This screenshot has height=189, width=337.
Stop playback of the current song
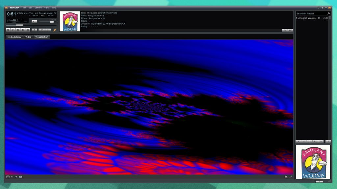pos(23,30)
